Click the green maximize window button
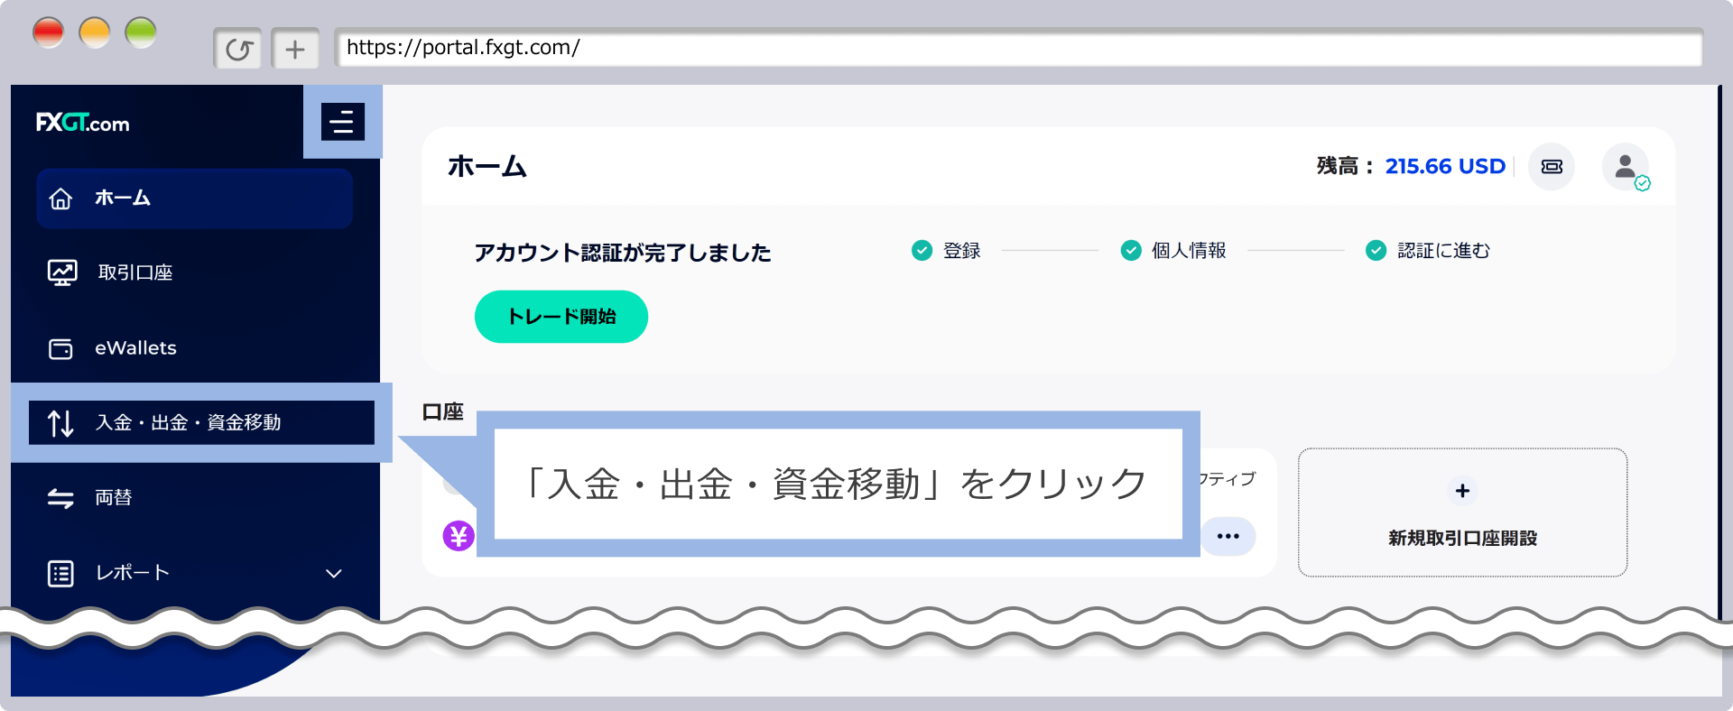 click(x=141, y=33)
